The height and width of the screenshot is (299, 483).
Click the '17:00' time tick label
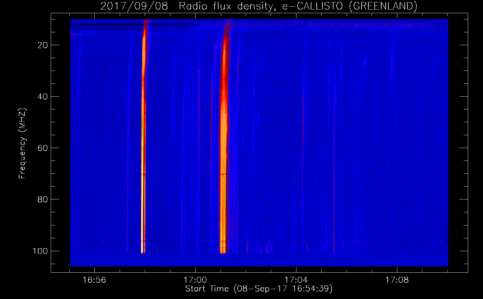[195, 280]
